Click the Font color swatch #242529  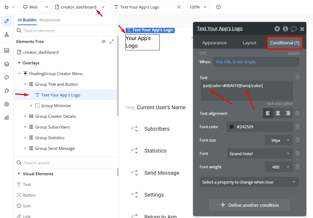(231, 127)
